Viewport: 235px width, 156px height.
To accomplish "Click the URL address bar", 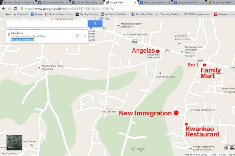I will pos(127,9).
